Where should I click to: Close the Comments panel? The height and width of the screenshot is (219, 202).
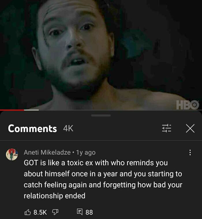coord(190,128)
